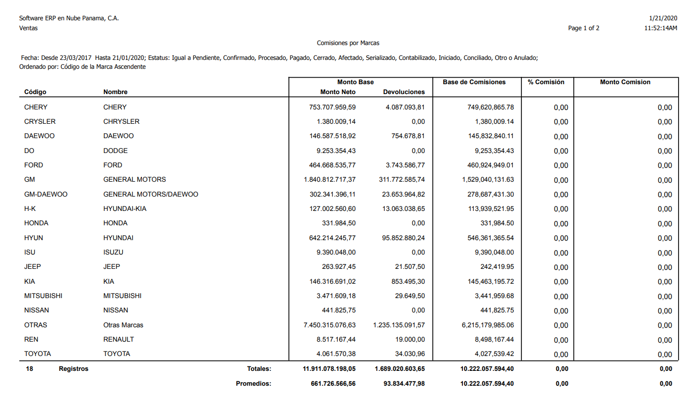This screenshot has width=688, height=408.
Task: Select Otras returns 1.235.135.091,57
Action: pyautogui.click(x=399, y=325)
